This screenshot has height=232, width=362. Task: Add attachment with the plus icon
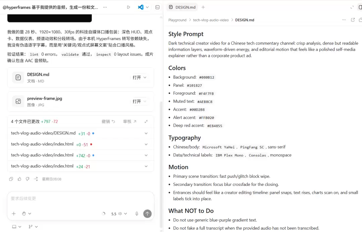click(x=14, y=214)
